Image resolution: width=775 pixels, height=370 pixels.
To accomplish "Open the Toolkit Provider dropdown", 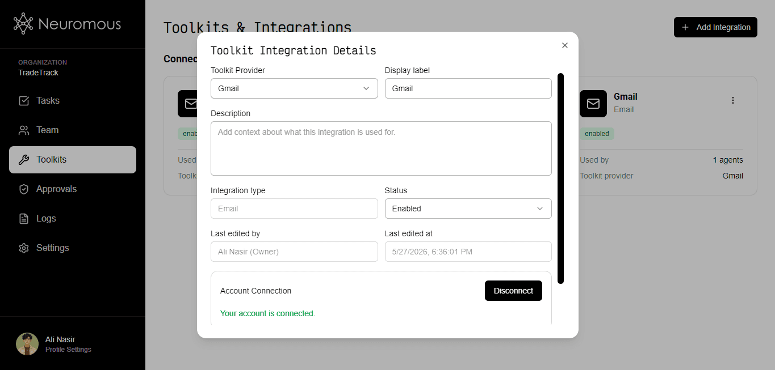I will (294, 88).
